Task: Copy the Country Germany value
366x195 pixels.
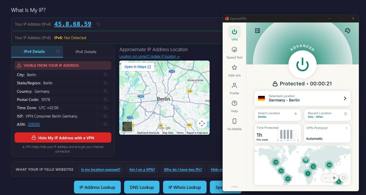Action: [105, 91]
